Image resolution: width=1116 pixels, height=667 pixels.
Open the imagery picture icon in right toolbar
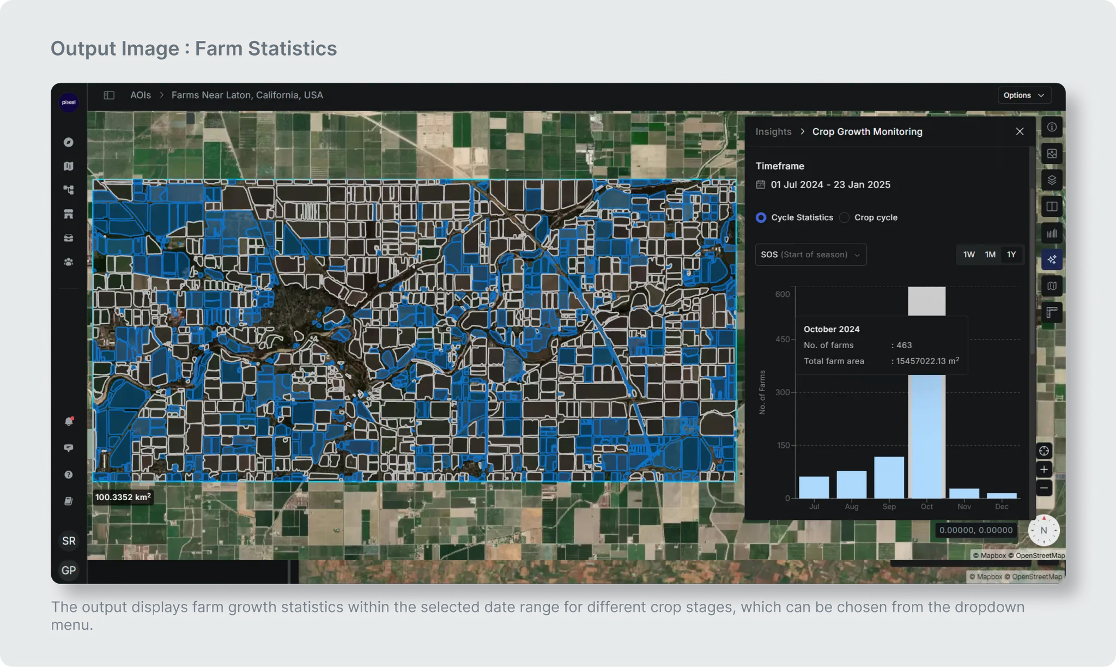coord(1052,154)
